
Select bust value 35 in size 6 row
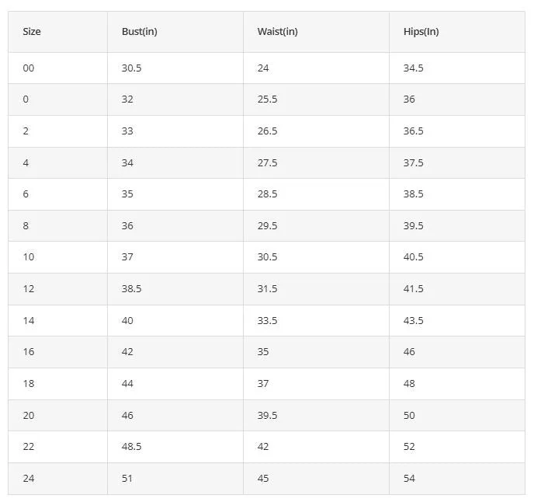(x=127, y=193)
